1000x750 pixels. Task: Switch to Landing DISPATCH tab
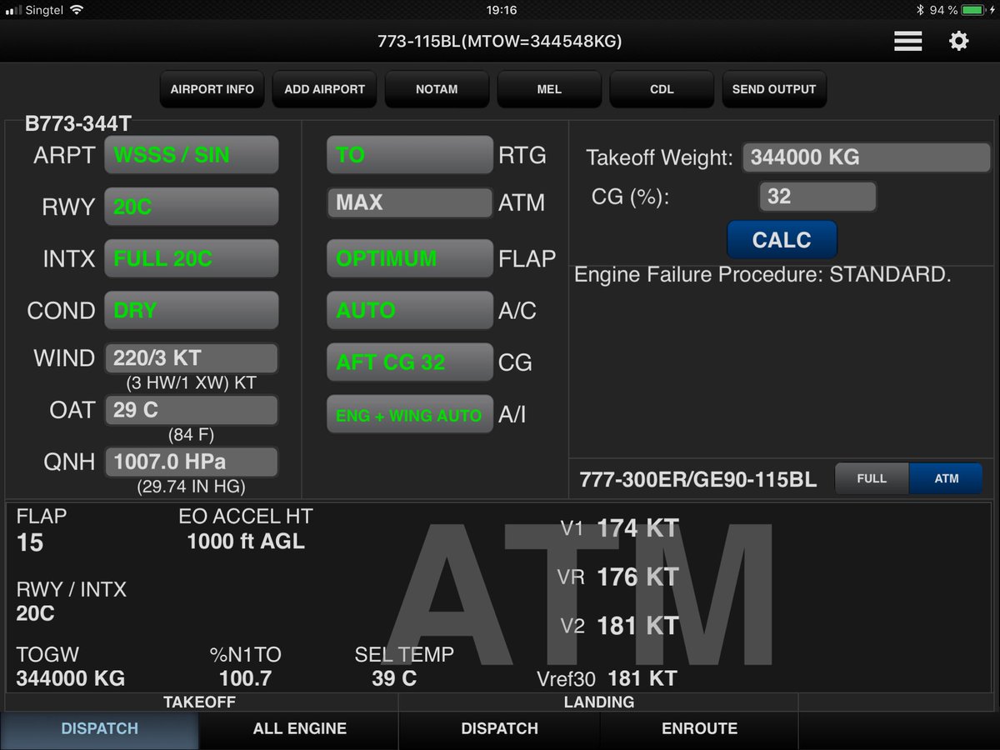pos(499,729)
